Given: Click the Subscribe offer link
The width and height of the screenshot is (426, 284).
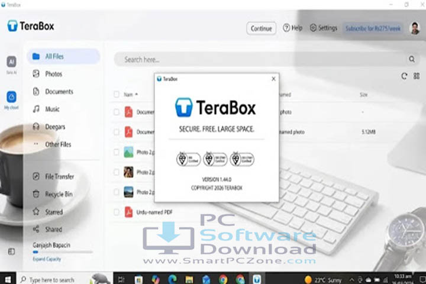Looking at the screenshot, I should click(373, 28).
